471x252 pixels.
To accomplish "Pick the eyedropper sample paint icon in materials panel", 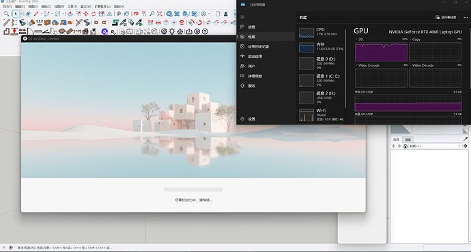I will (x=466, y=139).
